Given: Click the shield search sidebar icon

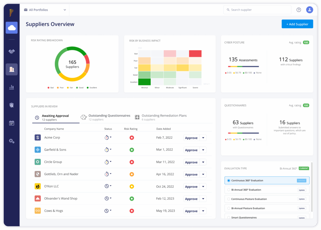Looking at the screenshot, I should tap(12, 105).
